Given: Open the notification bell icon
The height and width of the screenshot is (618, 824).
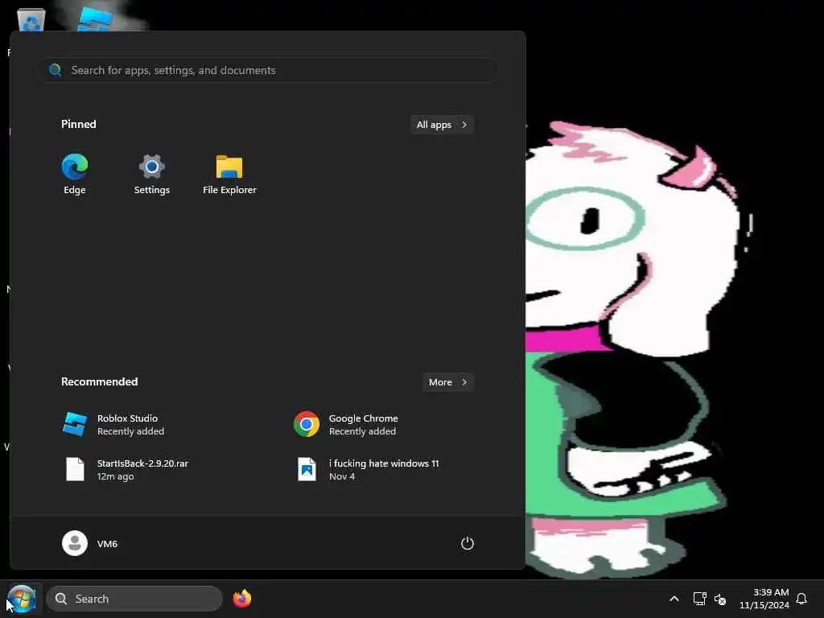Looking at the screenshot, I should tap(801, 599).
